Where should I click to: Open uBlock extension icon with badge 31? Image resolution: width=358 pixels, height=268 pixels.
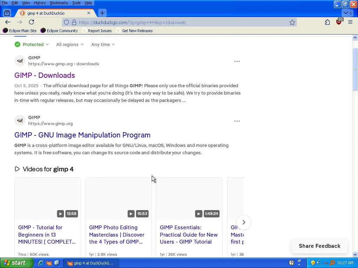click(x=339, y=22)
